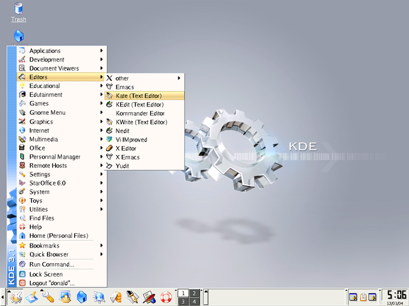Click the desktop access pencil icon in panel

click(32, 296)
